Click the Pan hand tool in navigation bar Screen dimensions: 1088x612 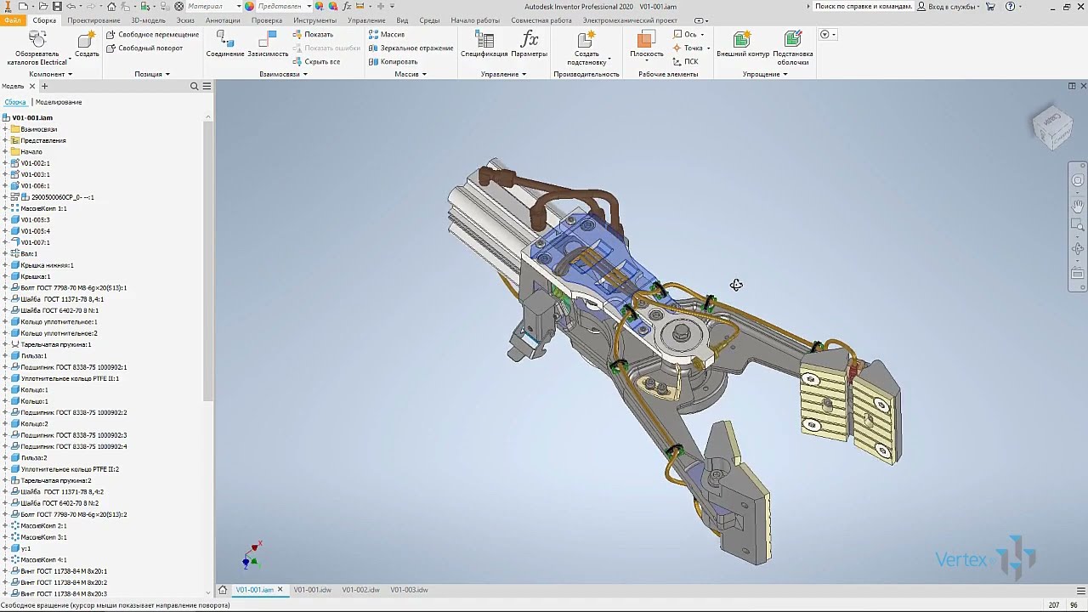coord(1078,206)
